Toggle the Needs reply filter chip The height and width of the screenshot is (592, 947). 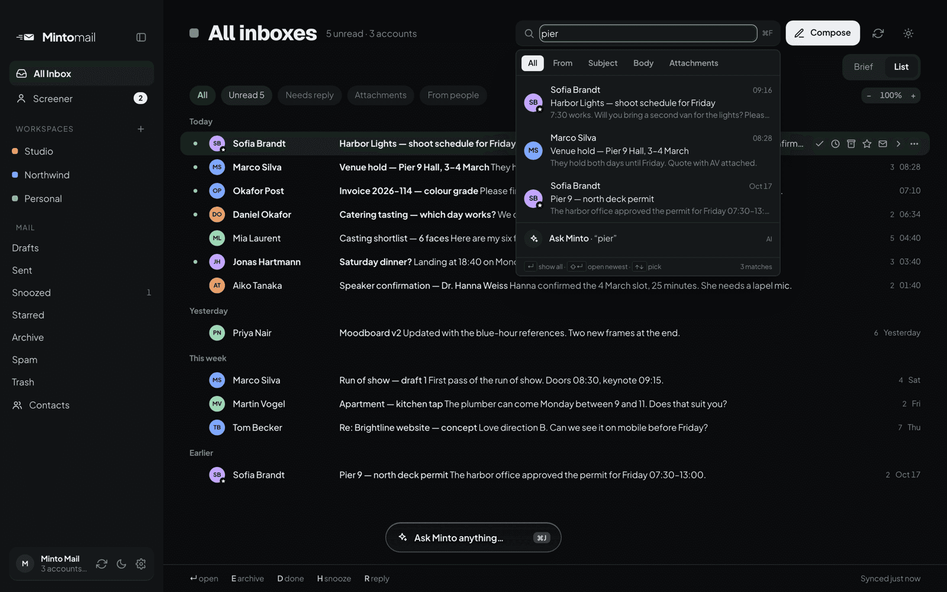point(310,95)
